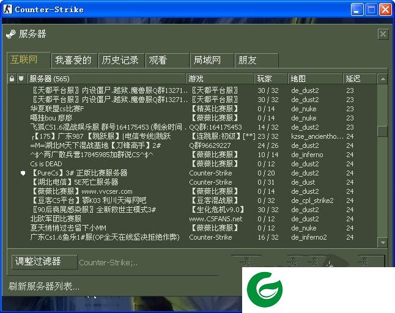This screenshot has height=313, width=395.
Task: Select the 朋友 tab
Action: (x=256, y=61)
